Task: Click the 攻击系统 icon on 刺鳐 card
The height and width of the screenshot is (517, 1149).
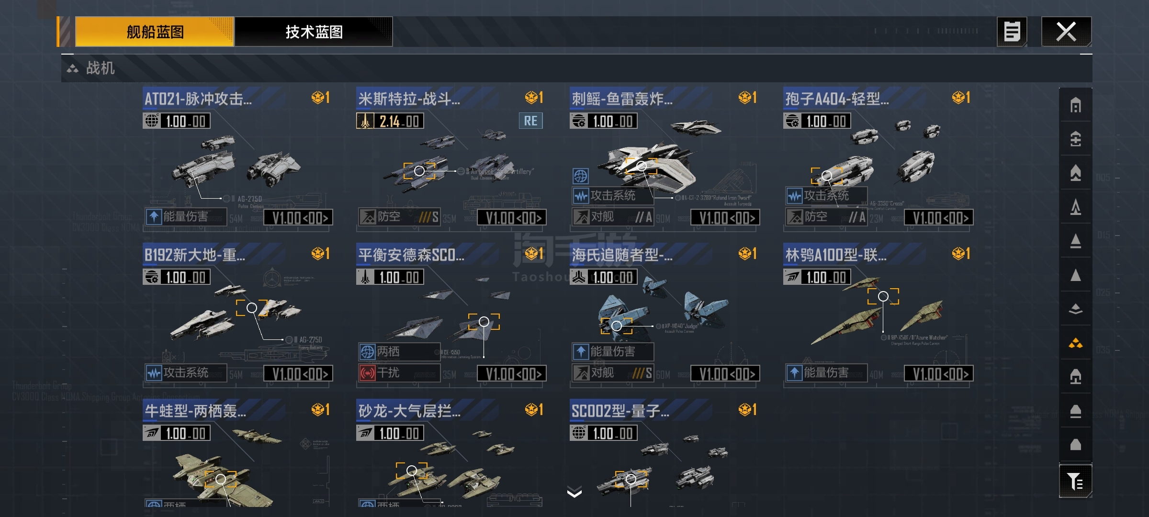Action: [581, 196]
